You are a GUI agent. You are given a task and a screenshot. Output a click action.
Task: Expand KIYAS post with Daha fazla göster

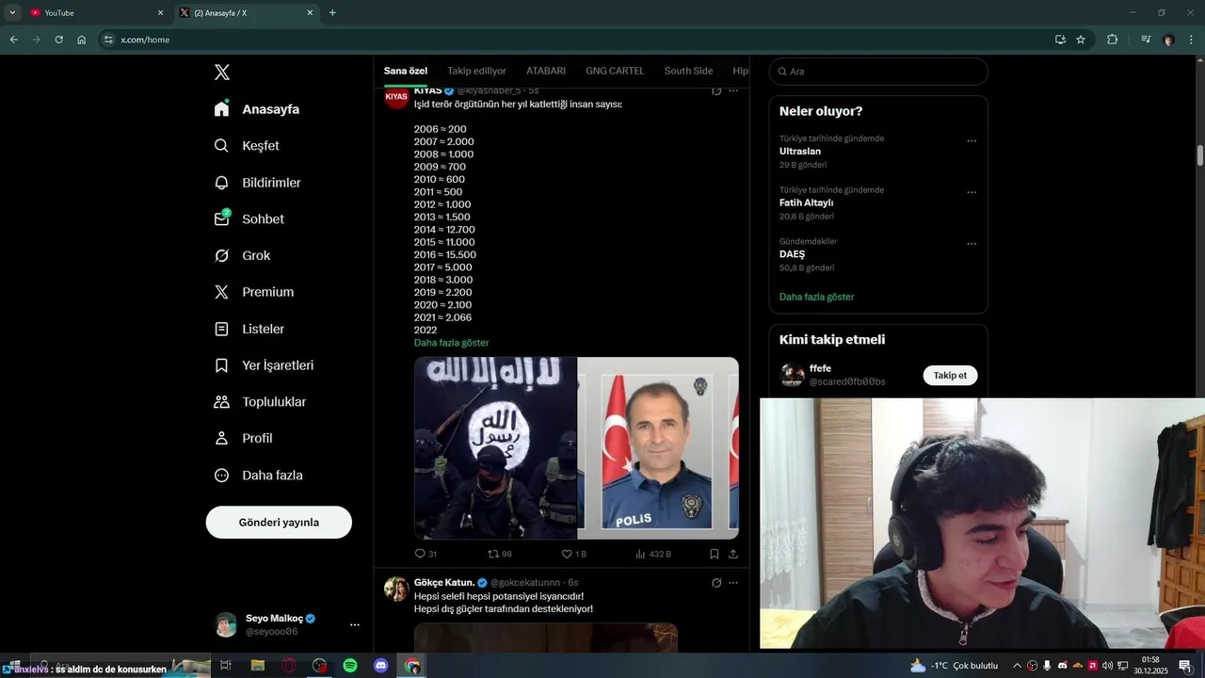(451, 343)
